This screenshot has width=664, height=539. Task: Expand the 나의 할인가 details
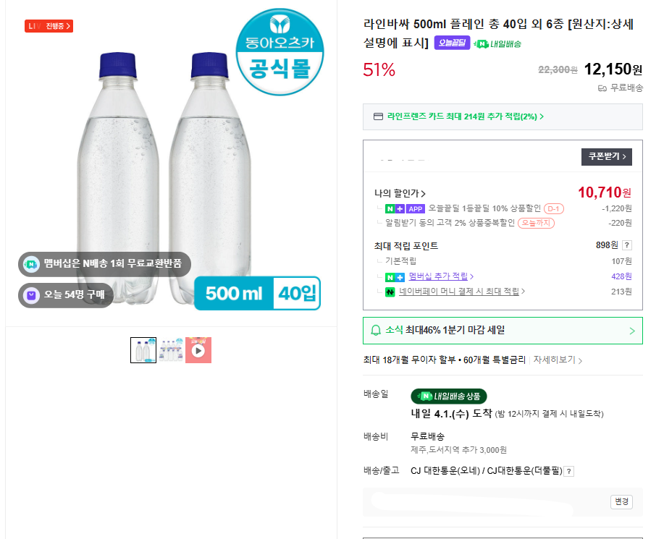(x=400, y=193)
